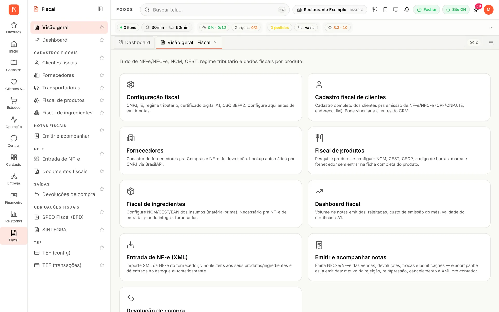Open Favoritos in the left rail

[x=14, y=28]
